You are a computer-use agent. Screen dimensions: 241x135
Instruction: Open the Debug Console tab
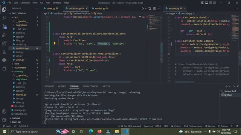[x=90, y=86]
